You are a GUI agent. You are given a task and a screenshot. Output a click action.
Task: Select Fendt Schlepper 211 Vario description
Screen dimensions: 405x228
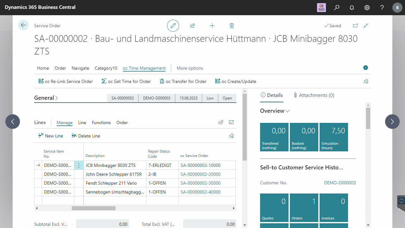point(115,183)
